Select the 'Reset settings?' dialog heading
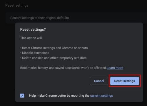147x106 pixels. tap(33, 29)
